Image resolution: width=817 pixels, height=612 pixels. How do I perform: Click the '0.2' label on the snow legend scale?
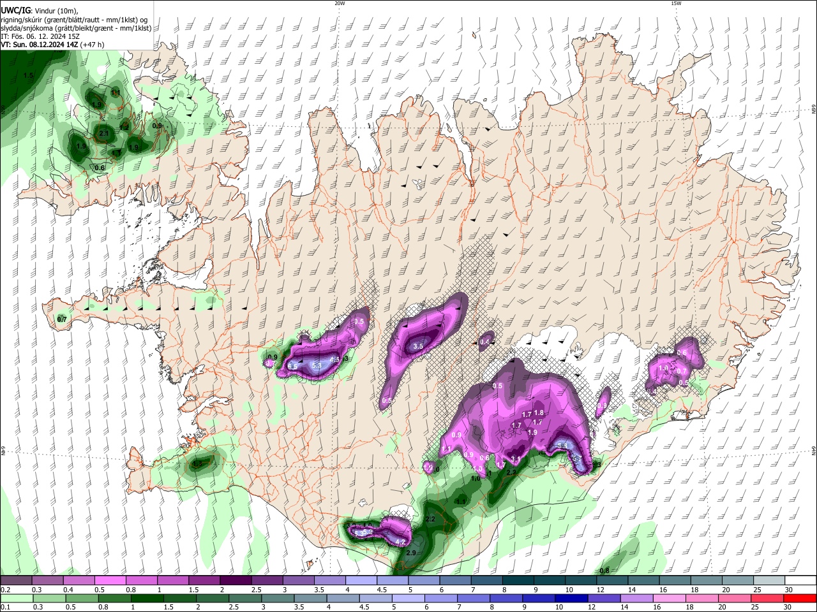pos(4,590)
